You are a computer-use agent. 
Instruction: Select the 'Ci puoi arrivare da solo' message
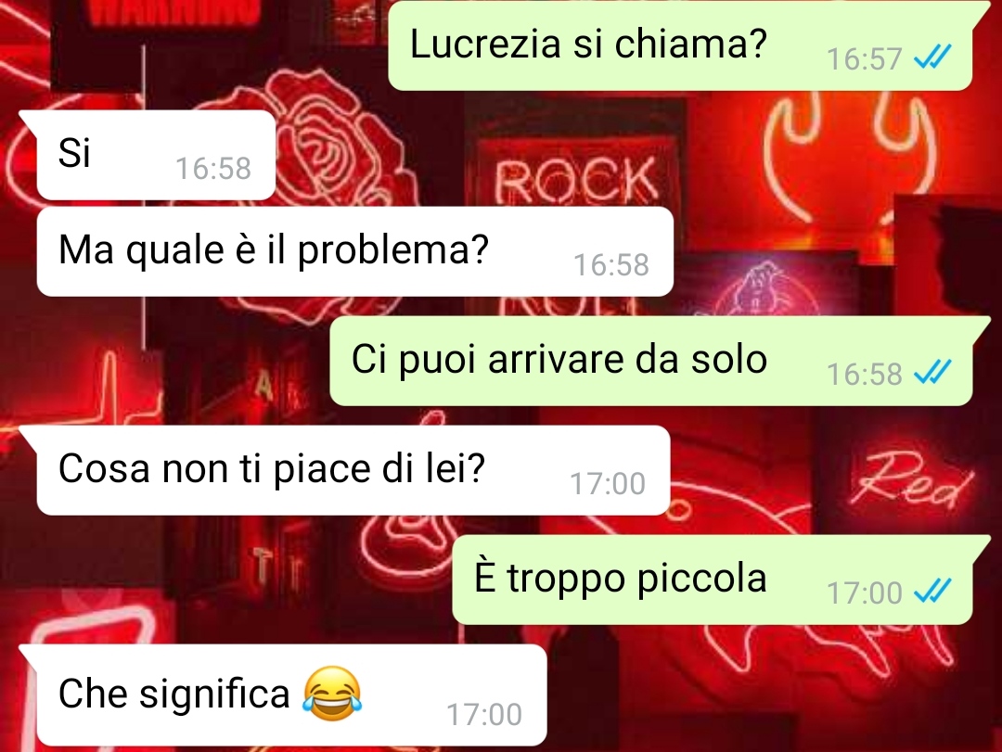click(x=651, y=361)
